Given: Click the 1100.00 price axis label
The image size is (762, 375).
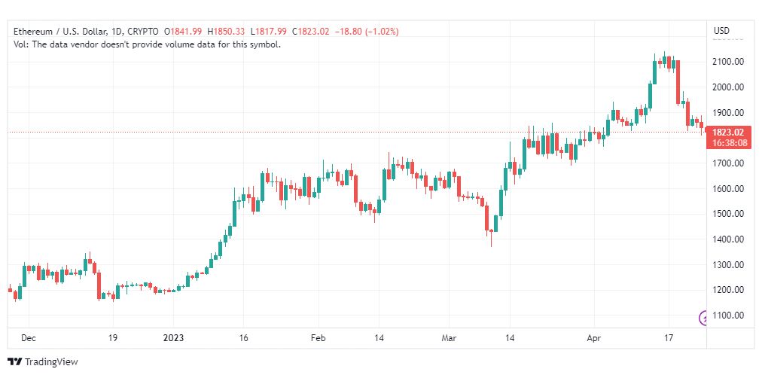Looking at the screenshot, I should click(728, 316).
